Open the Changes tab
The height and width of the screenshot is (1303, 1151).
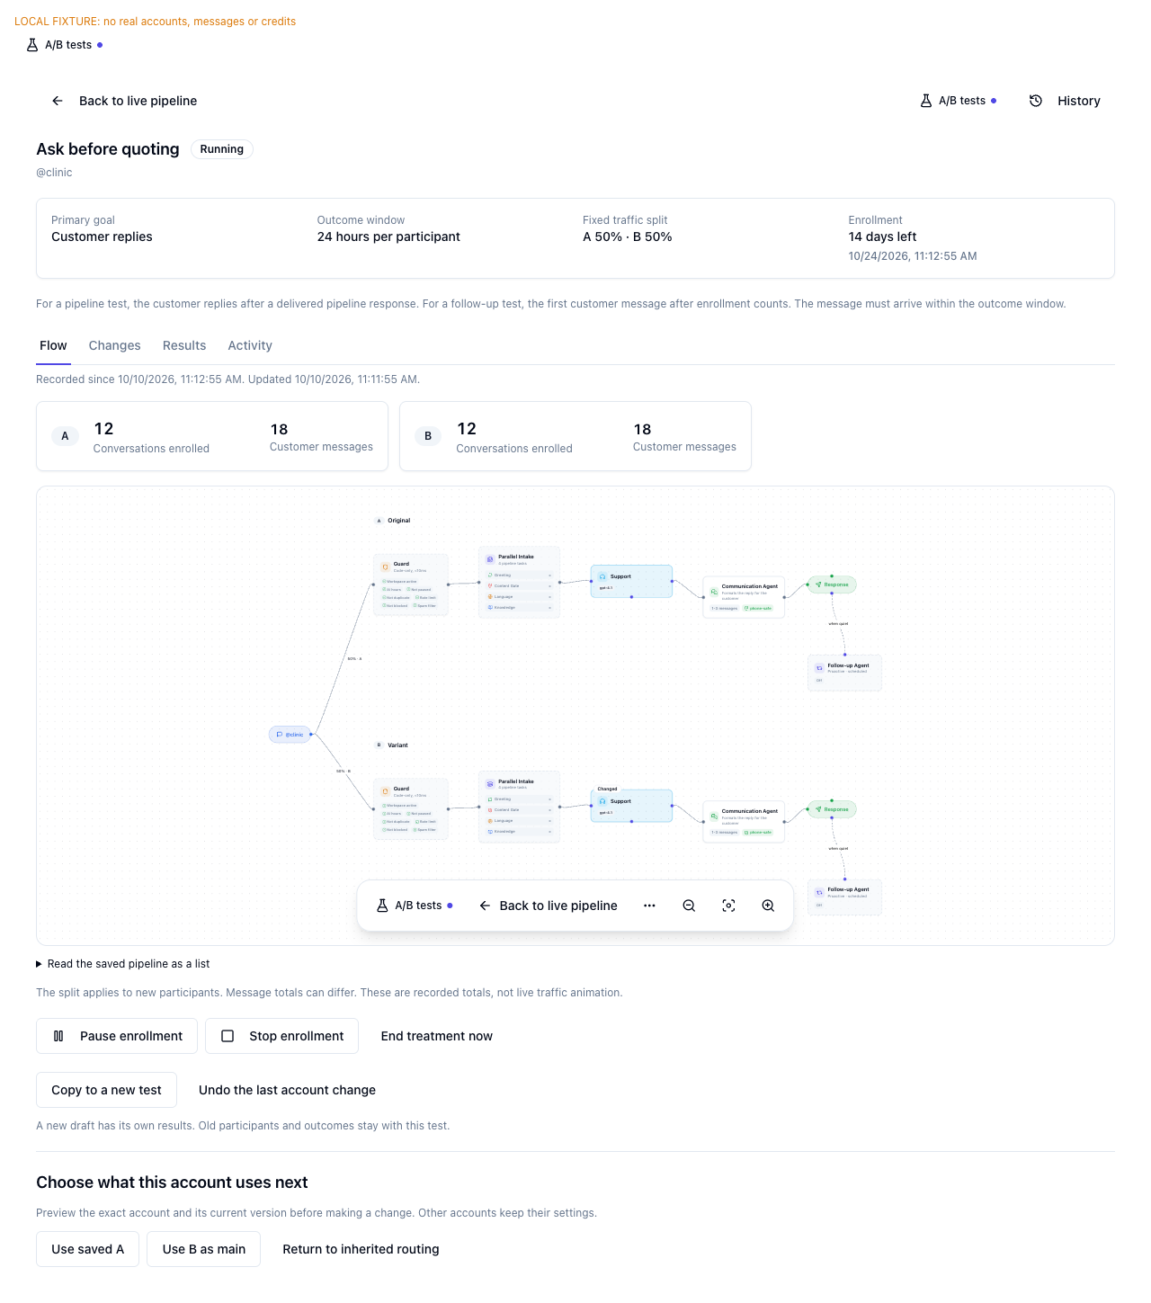[114, 345]
